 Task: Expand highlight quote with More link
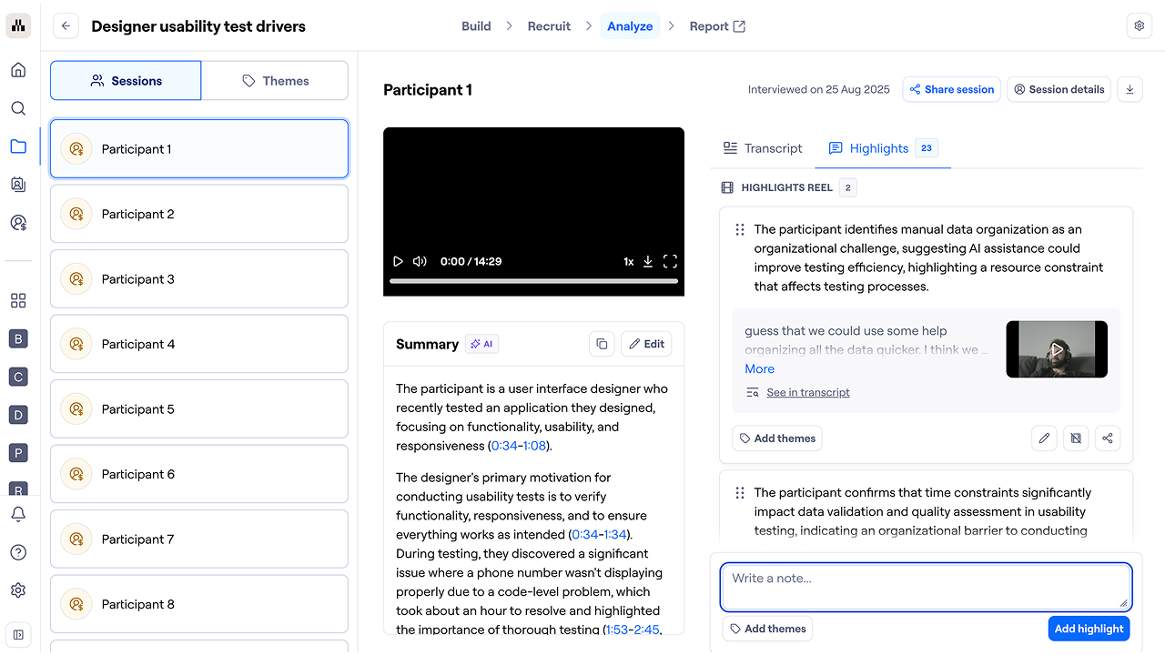pos(759,368)
